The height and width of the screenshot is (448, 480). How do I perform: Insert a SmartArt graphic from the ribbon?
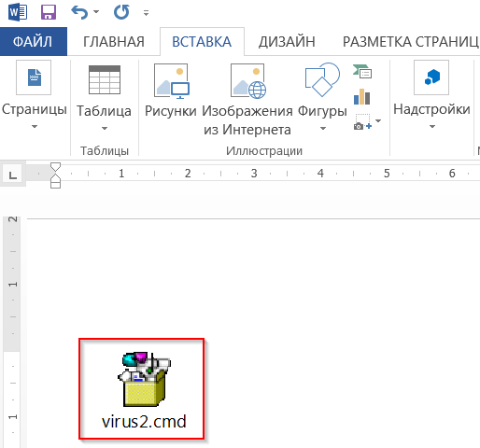coord(362,71)
